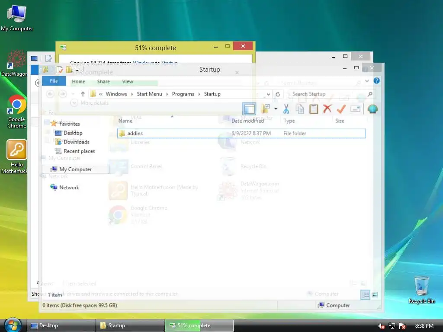443x332 pixels.
Task: Open recent locations dropdown next to Forward arrow
Action: (73, 94)
